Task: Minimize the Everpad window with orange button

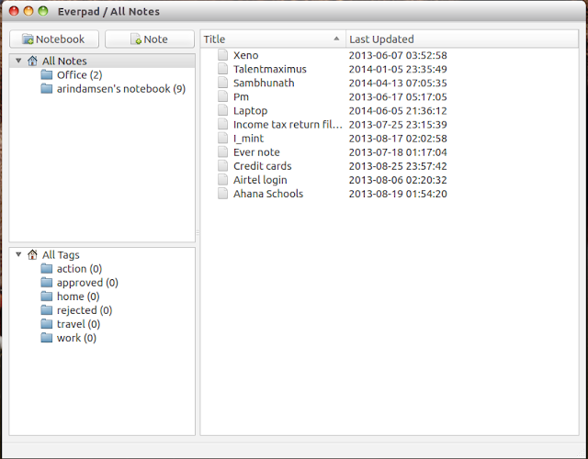Action: click(28, 11)
